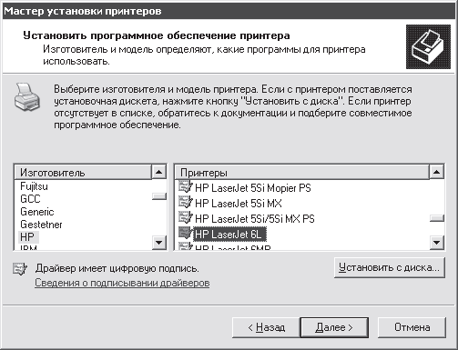Select GCC manufacturer entry
This screenshot has height=350, width=458.
(x=30, y=199)
